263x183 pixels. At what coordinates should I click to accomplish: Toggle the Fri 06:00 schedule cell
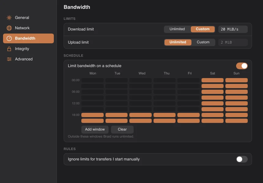pos(188,92)
